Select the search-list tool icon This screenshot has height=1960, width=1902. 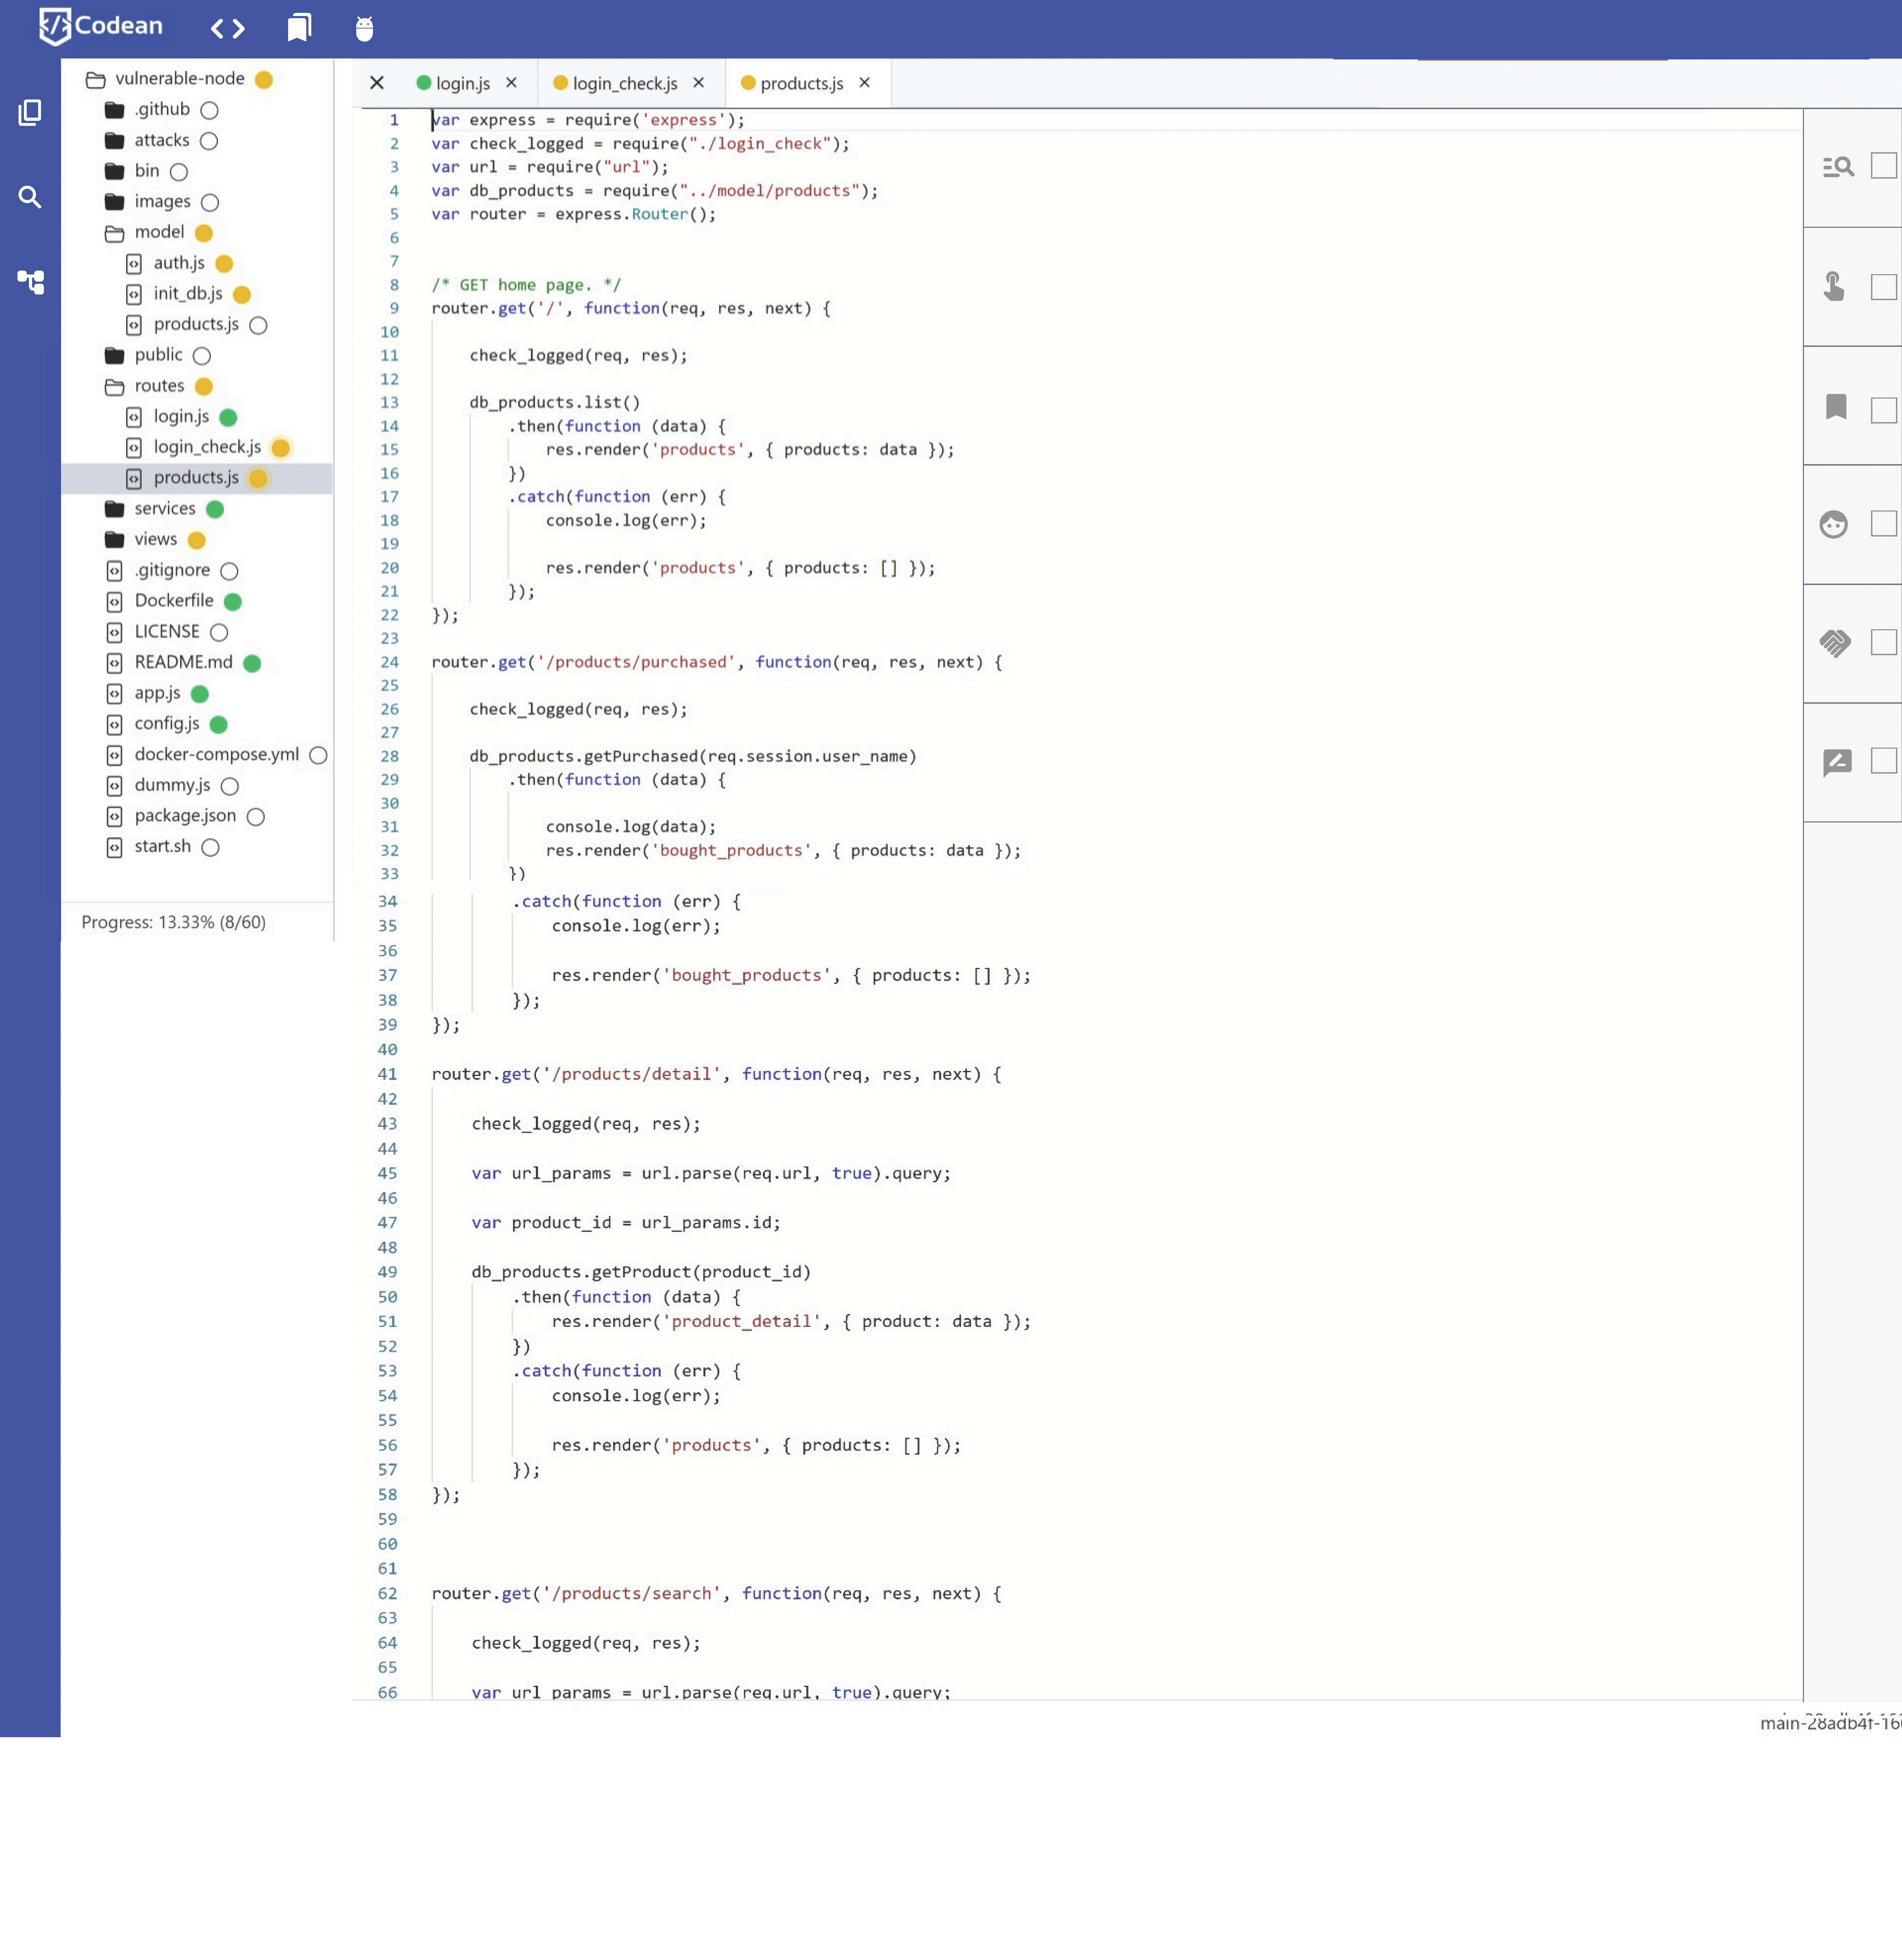[1838, 167]
